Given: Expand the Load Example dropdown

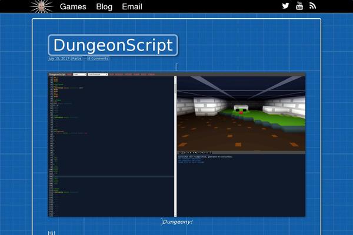Looking at the screenshot, I should (x=98, y=75).
